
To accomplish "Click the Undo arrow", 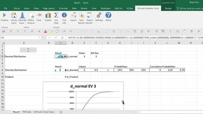I will tap(18, 31).
